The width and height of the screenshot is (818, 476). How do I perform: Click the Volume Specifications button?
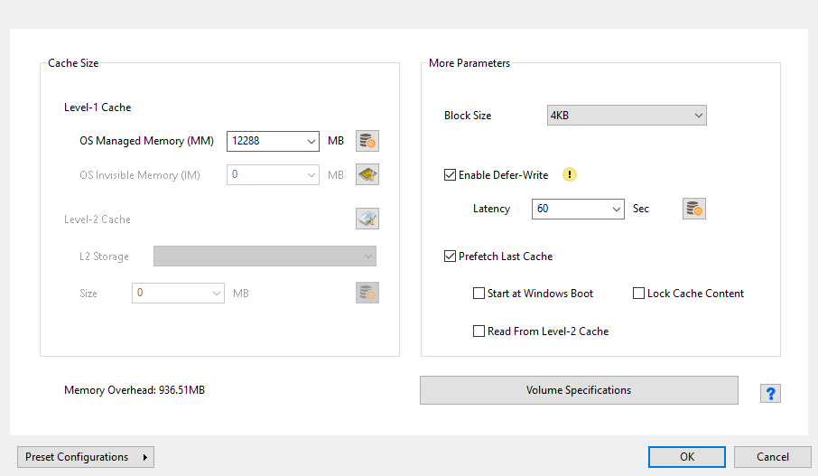579,390
